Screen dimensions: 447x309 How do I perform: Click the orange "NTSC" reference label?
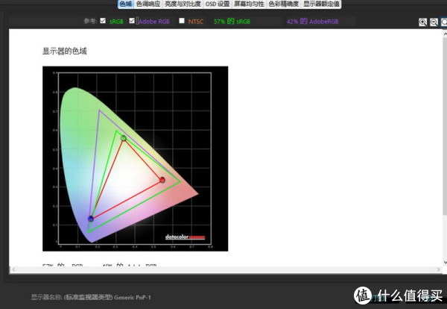point(195,22)
